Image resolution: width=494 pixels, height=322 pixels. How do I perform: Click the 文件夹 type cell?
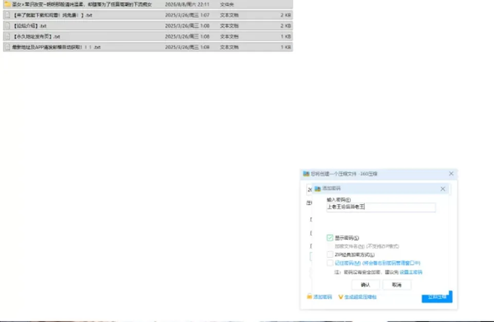point(227,5)
